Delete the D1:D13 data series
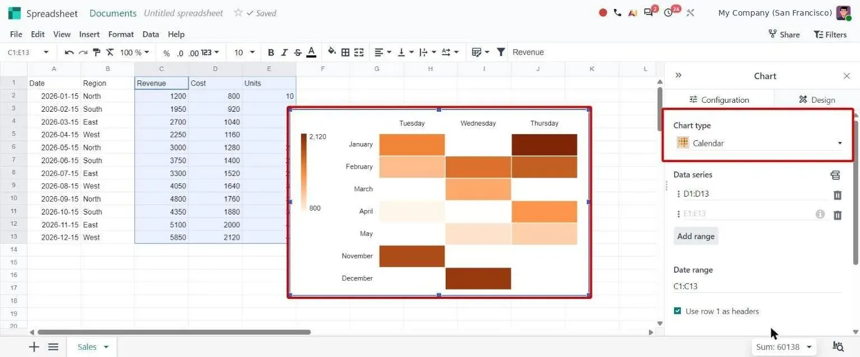 tap(838, 195)
